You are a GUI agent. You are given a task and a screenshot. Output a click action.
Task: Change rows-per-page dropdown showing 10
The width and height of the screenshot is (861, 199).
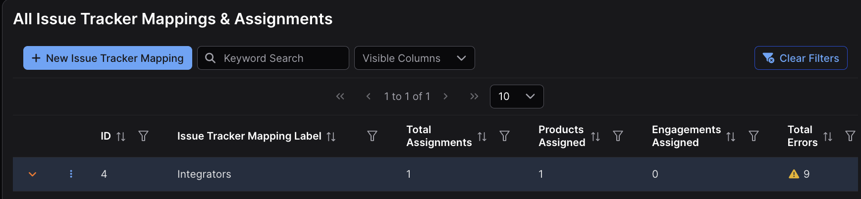(x=516, y=97)
